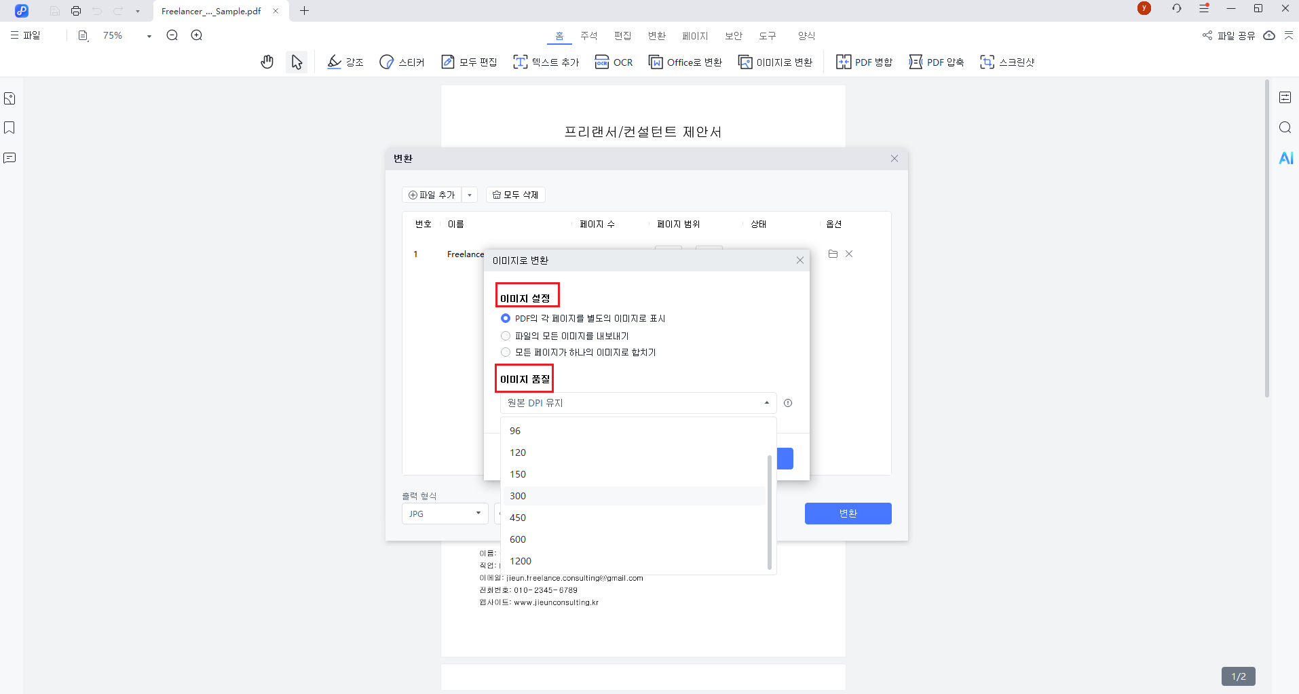The image size is (1299, 694).
Task: Switch to the hand pan tool
Action: click(267, 62)
